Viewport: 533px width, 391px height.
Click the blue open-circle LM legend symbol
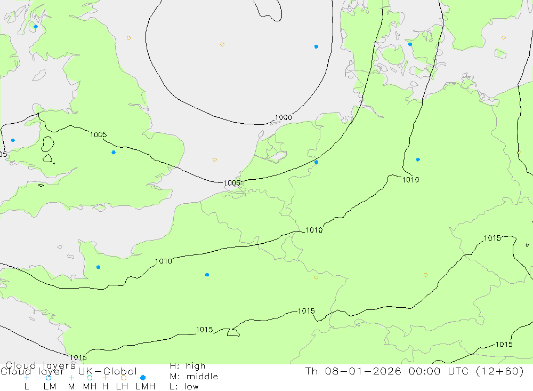point(49,378)
